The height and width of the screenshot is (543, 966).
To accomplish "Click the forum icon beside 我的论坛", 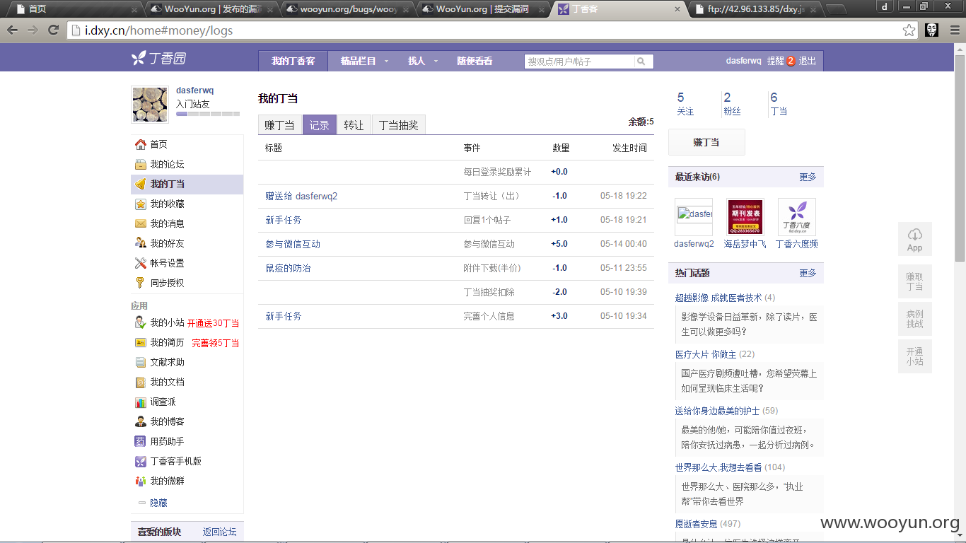I will pyautogui.click(x=140, y=164).
